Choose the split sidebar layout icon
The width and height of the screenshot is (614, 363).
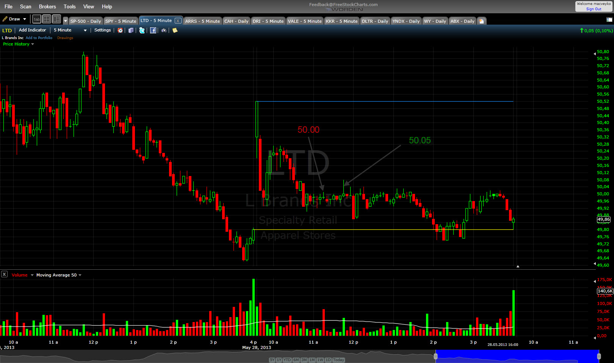point(56,19)
